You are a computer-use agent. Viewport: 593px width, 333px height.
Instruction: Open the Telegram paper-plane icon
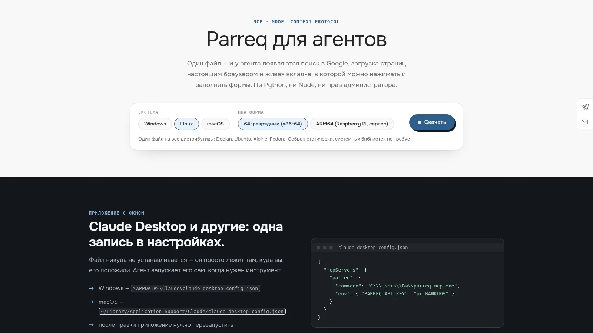tap(585, 107)
